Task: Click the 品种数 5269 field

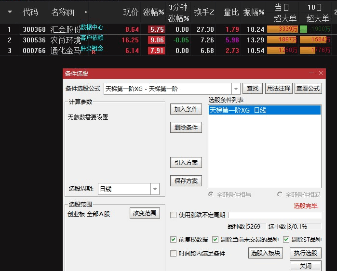Action: click(256, 226)
